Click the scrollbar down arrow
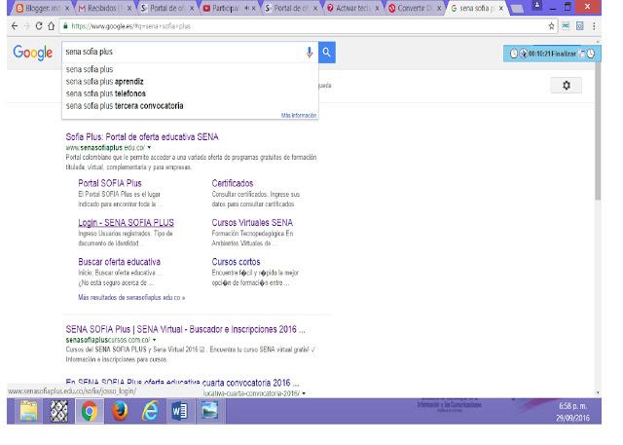Screen dimensions: 623x445 [x=598, y=393]
